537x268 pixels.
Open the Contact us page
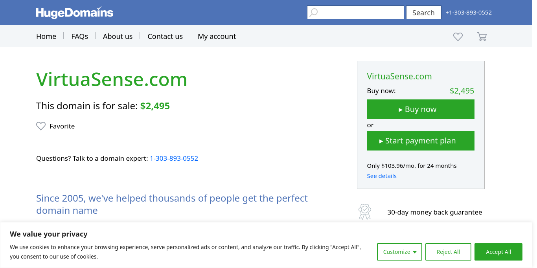tap(165, 36)
